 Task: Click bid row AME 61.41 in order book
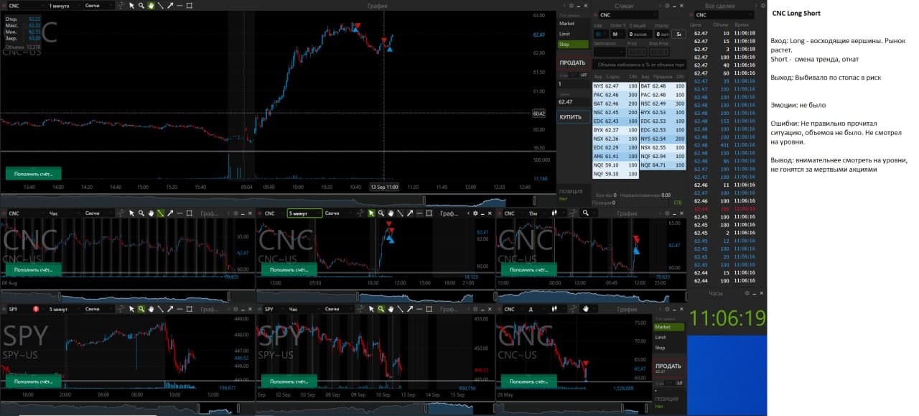pos(616,156)
